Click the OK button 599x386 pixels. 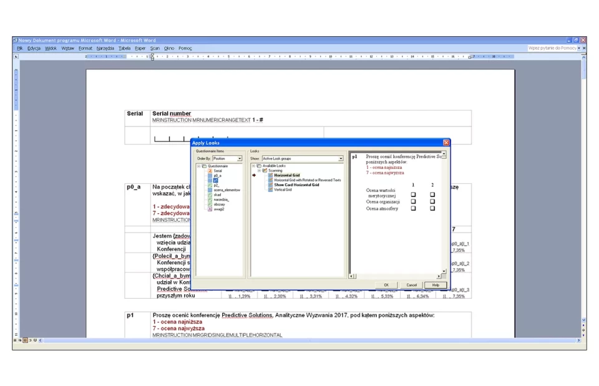[x=386, y=284]
